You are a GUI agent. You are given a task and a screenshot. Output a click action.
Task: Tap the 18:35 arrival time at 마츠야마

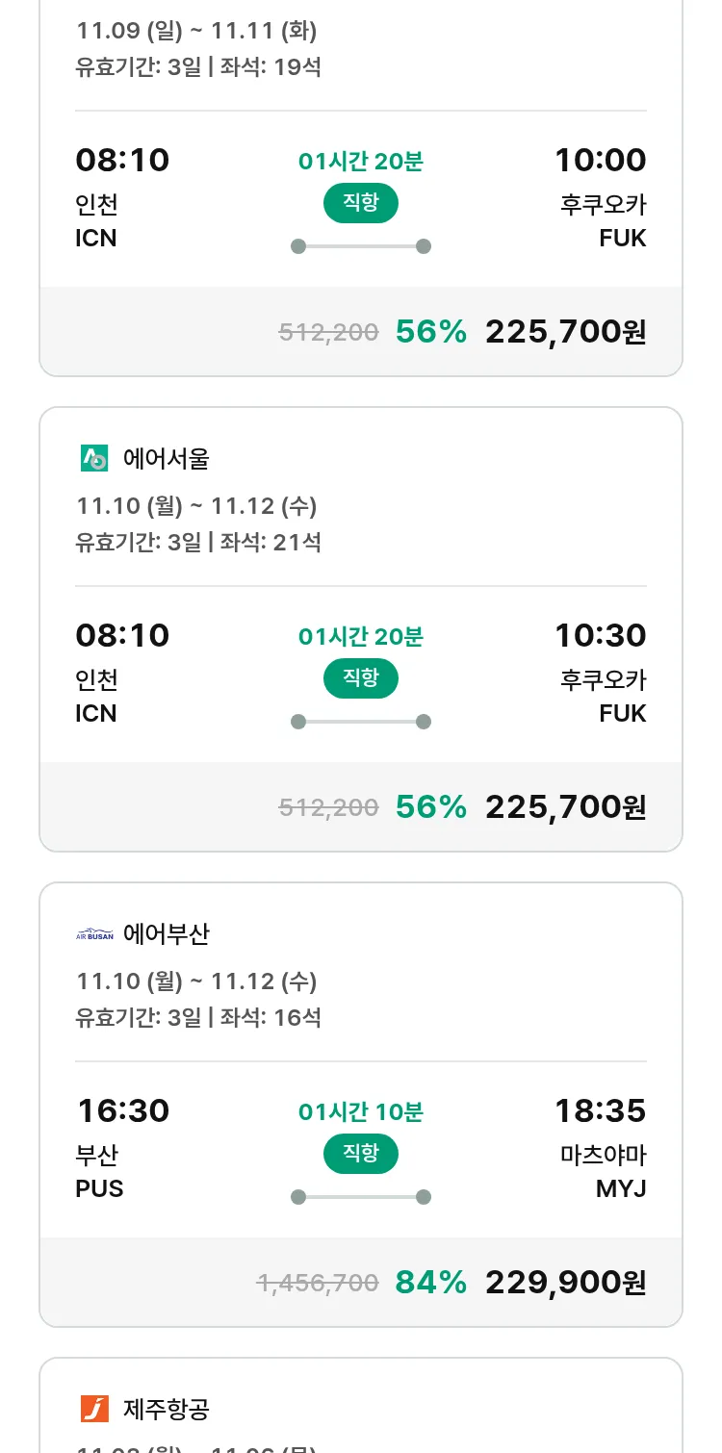click(600, 1111)
